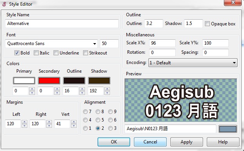Enable the Italic checkbox
244x151 pixels.
[36, 53]
